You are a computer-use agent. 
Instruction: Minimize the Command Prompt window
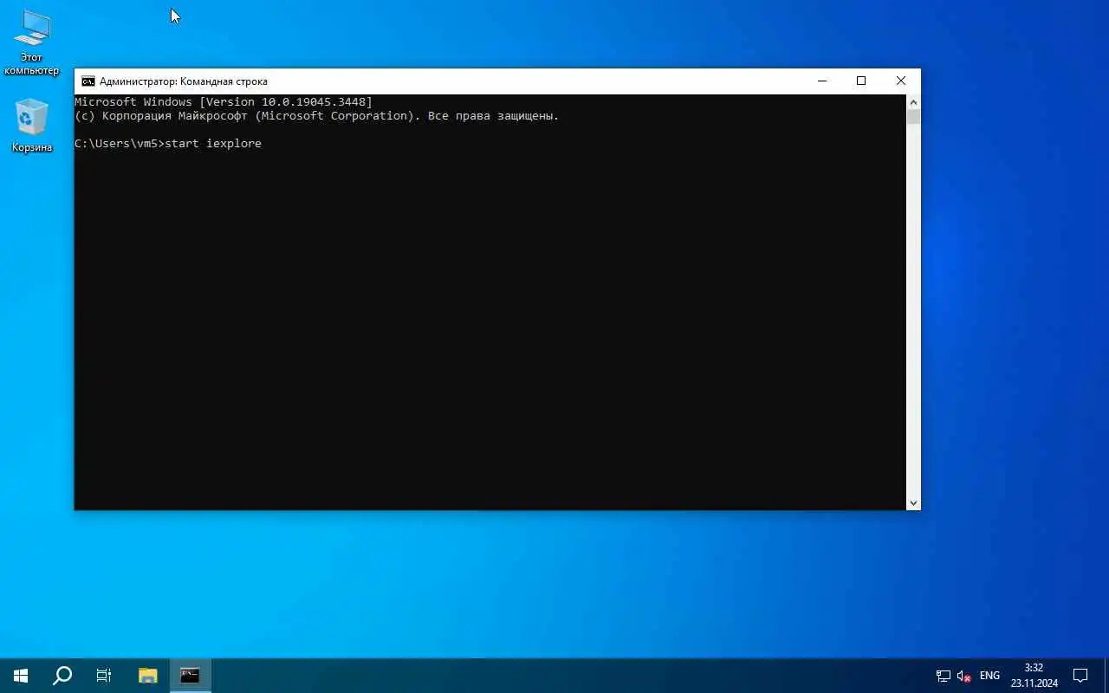[821, 81]
